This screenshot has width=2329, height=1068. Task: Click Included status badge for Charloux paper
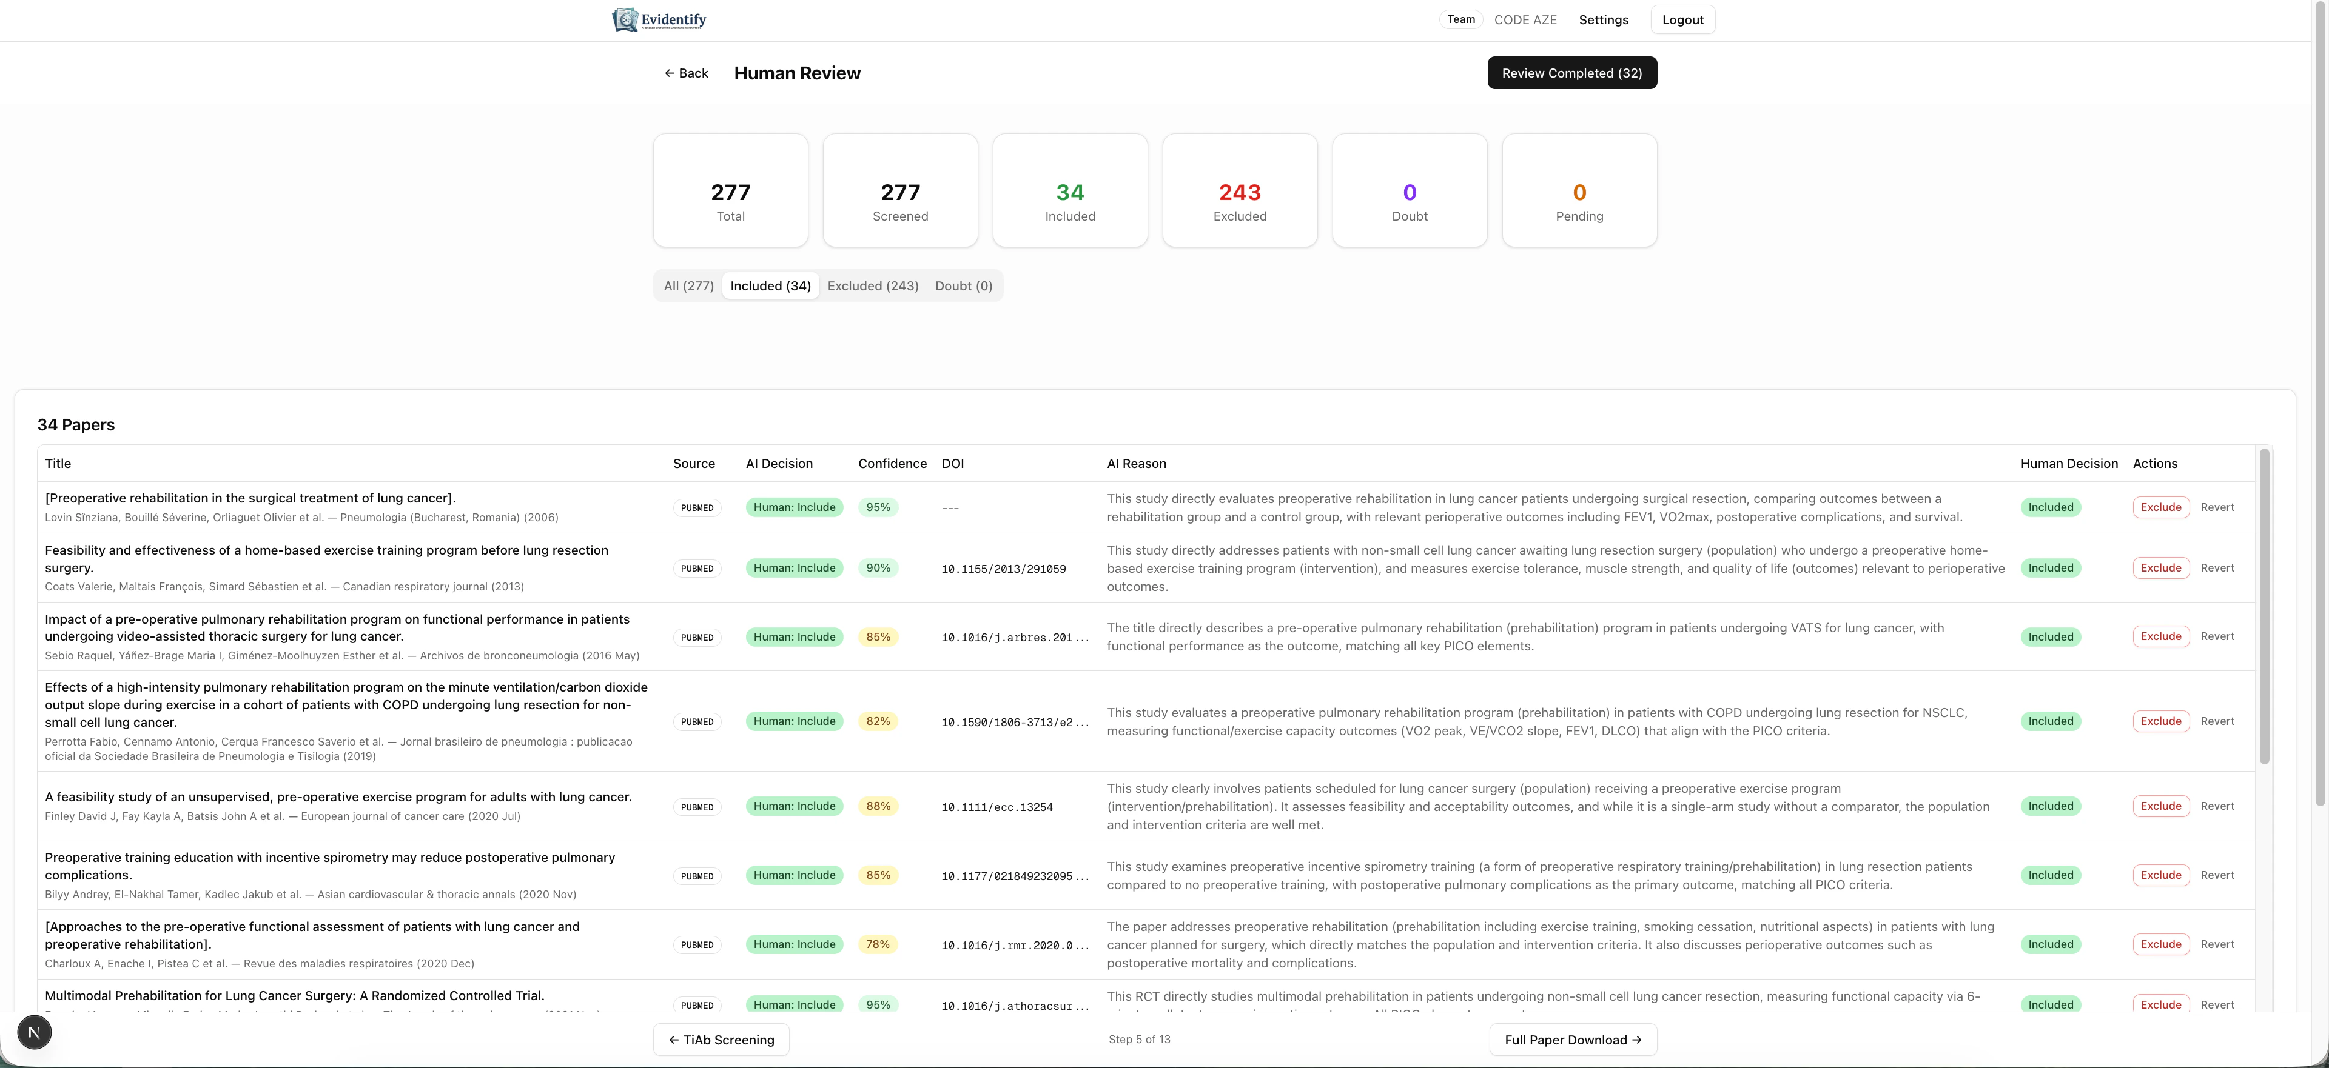[2051, 944]
